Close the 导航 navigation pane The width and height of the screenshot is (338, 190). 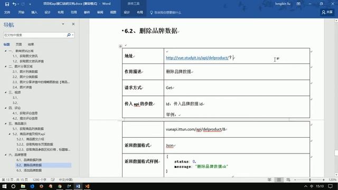point(73,24)
